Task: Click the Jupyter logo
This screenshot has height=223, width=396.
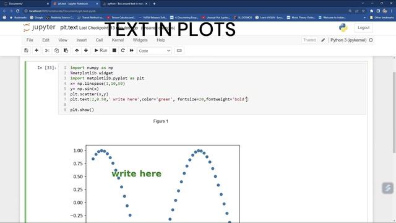Action: tap(39, 27)
